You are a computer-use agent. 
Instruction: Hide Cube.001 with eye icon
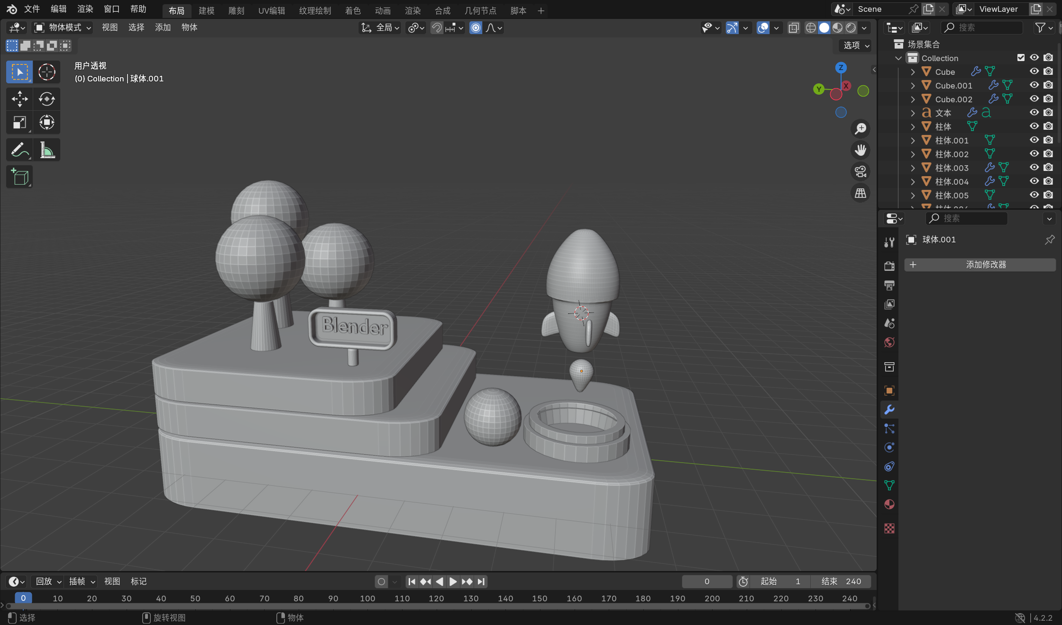[x=1034, y=85]
